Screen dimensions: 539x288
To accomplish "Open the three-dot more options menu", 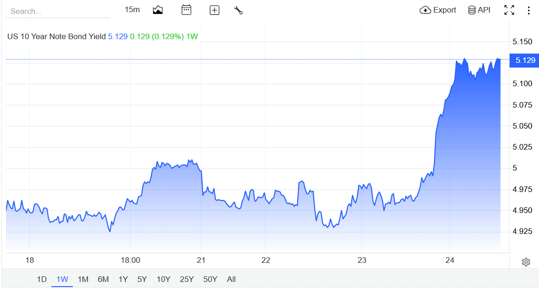I will [x=529, y=10].
